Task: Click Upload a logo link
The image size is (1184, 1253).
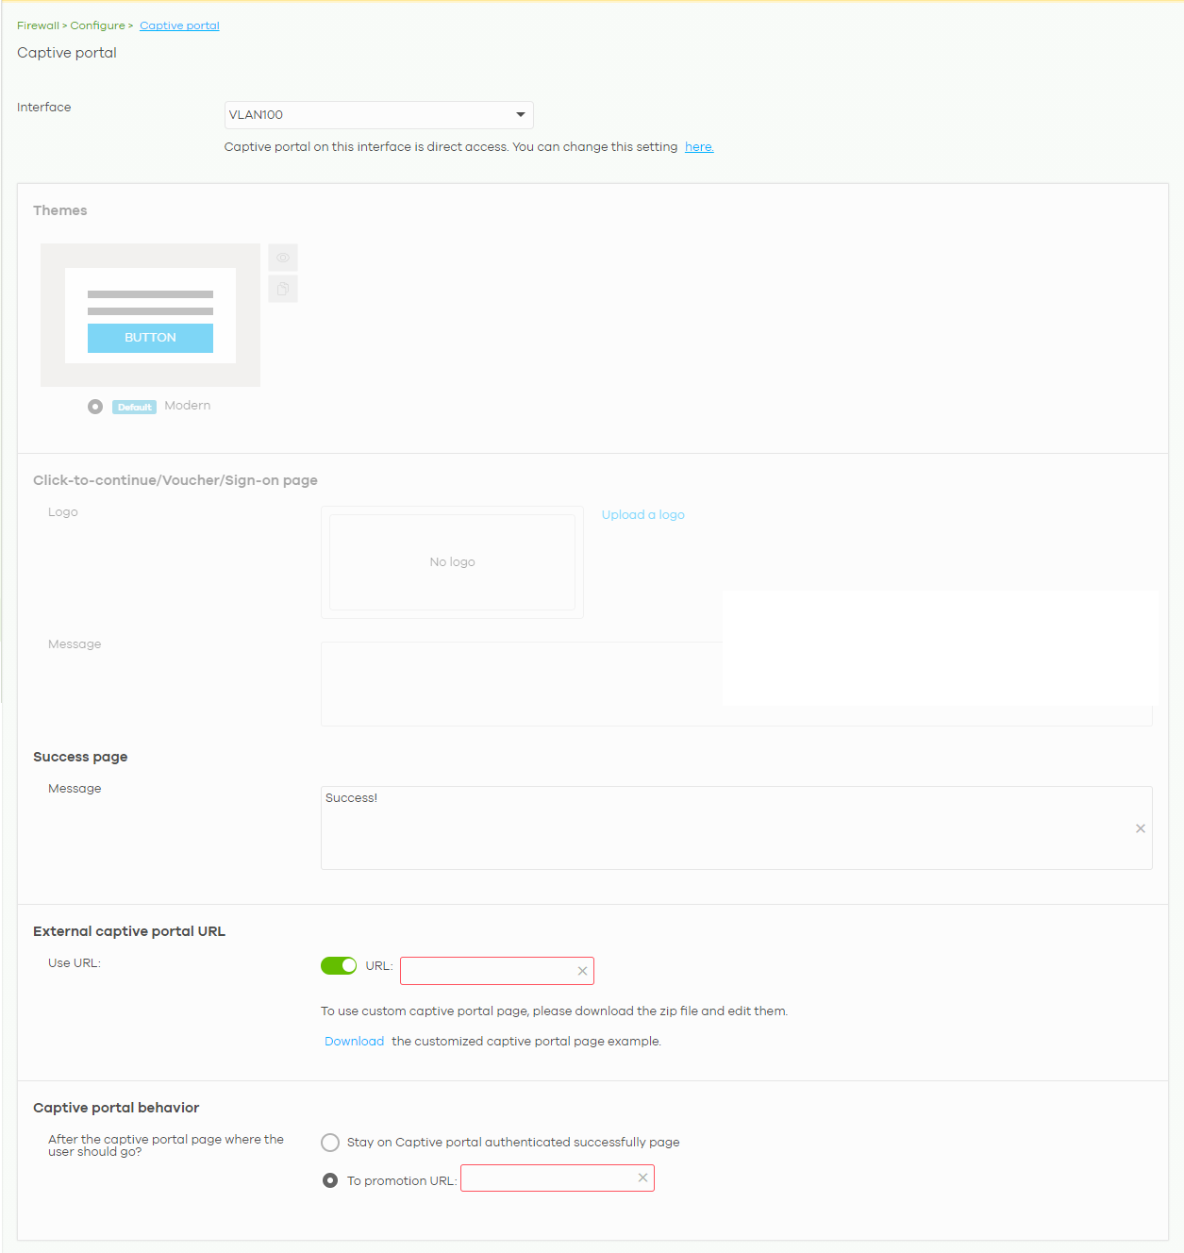Action: click(643, 514)
